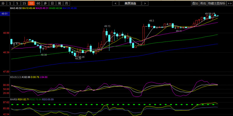This screenshot has height=116, width=233.
Task: Select the 月 monthly chart tab
Action: (67, 3)
